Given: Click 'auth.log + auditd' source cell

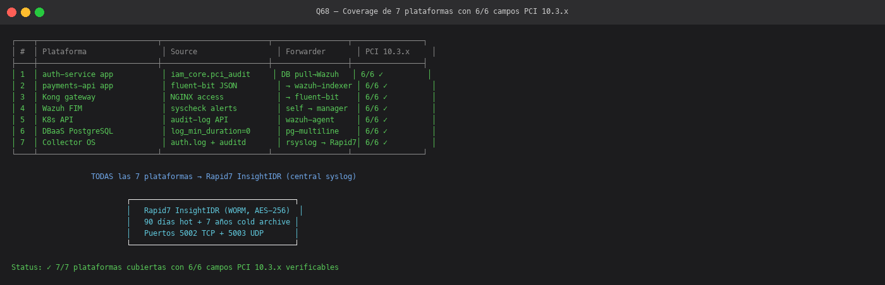Looking at the screenshot, I should 208,142.
